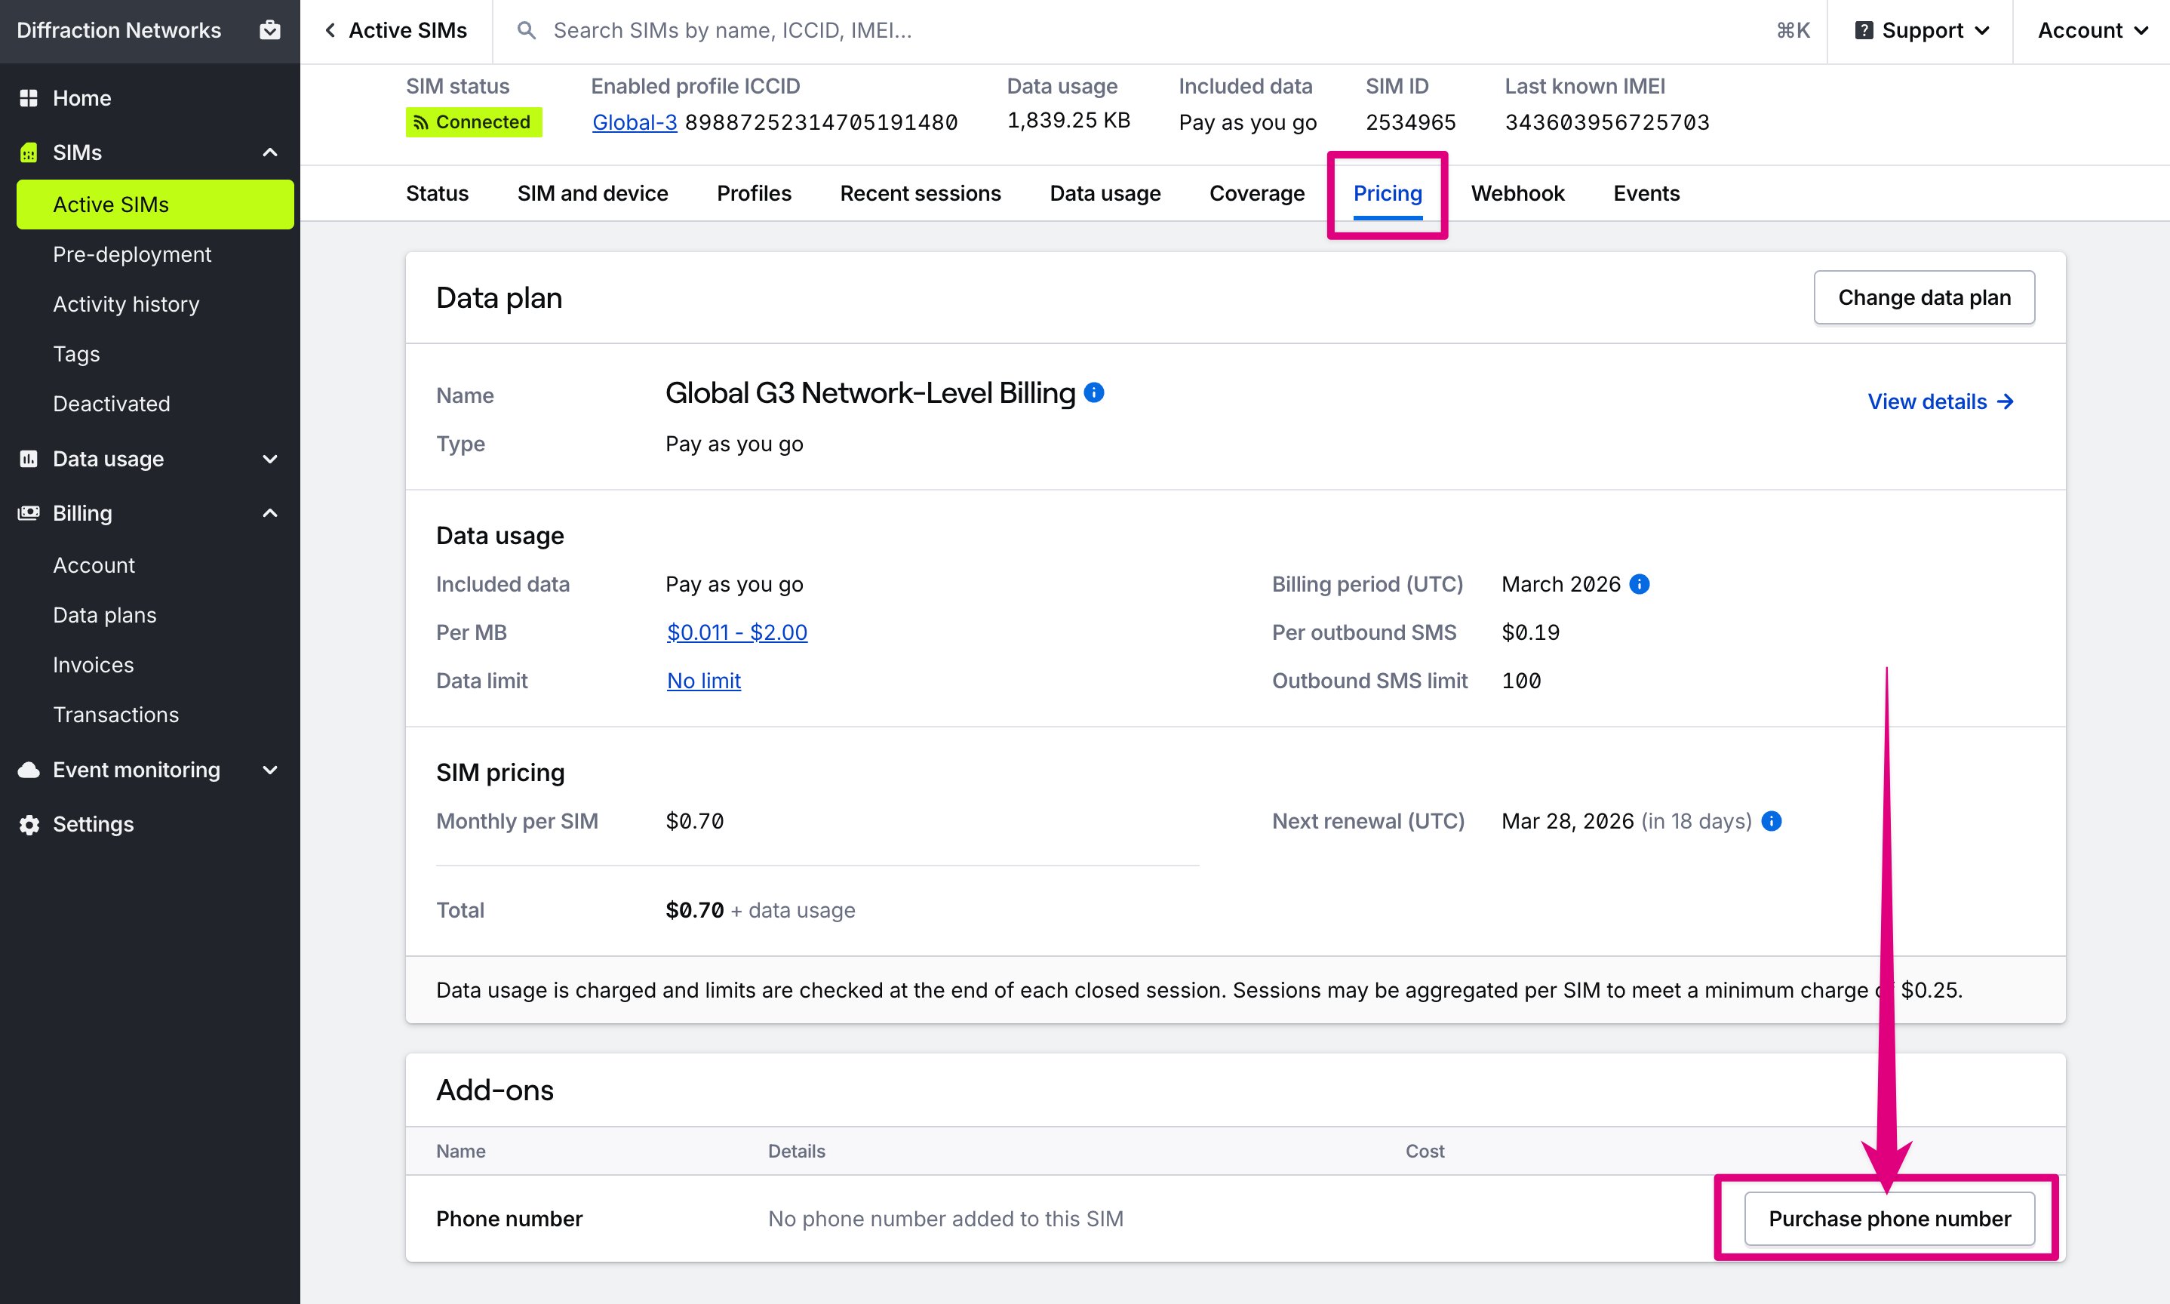Click the Support question mark icon
Image resolution: width=2170 pixels, height=1304 pixels.
[1864, 30]
